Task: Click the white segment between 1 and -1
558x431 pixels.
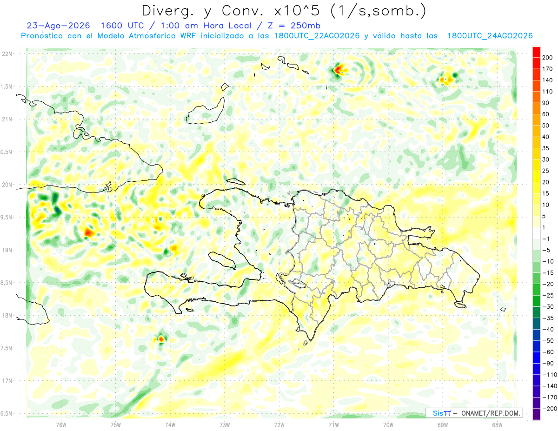Action: click(x=536, y=233)
